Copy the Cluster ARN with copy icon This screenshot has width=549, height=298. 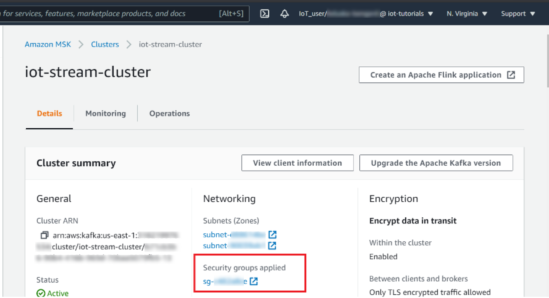coord(44,235)
